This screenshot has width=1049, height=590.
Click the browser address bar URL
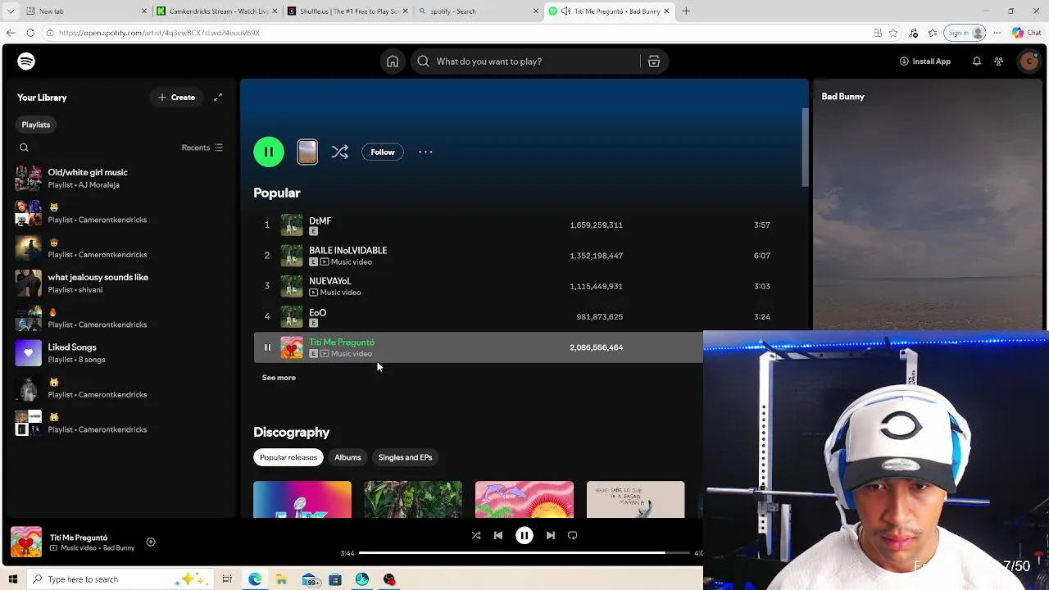159,33
